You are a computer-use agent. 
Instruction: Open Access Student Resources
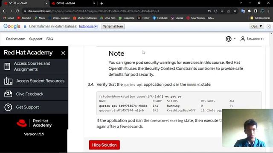tap(34, 81)
